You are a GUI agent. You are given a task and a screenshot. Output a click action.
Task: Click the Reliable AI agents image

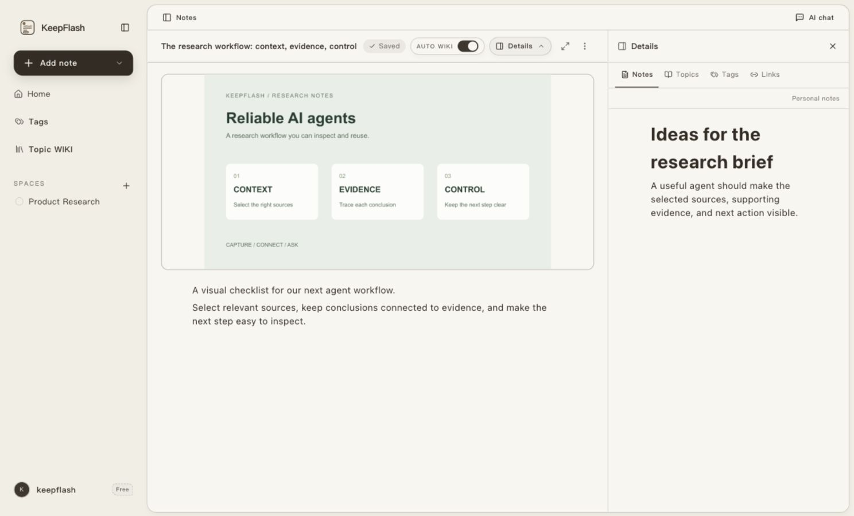tap(378, 172)
